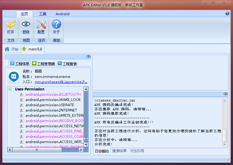Click the 视图 ribbon group label
The width and height of the screenshot is (233, 165).
click(26, 40)
